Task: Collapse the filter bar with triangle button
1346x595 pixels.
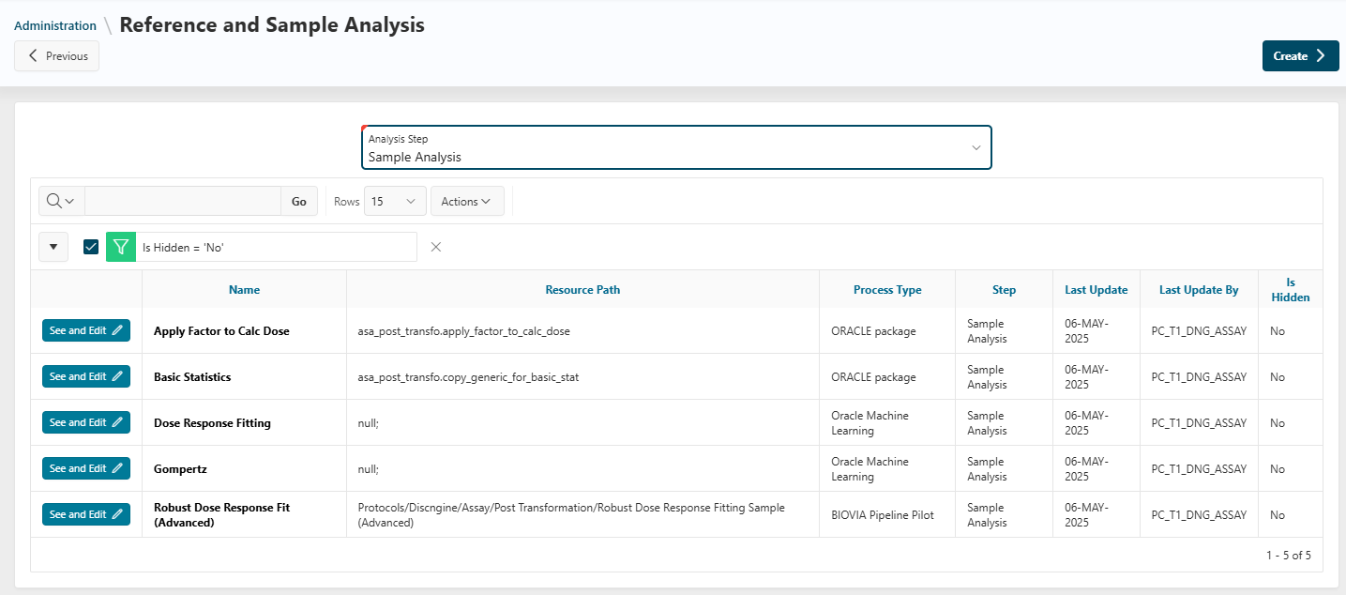Action: coord(53,247)
